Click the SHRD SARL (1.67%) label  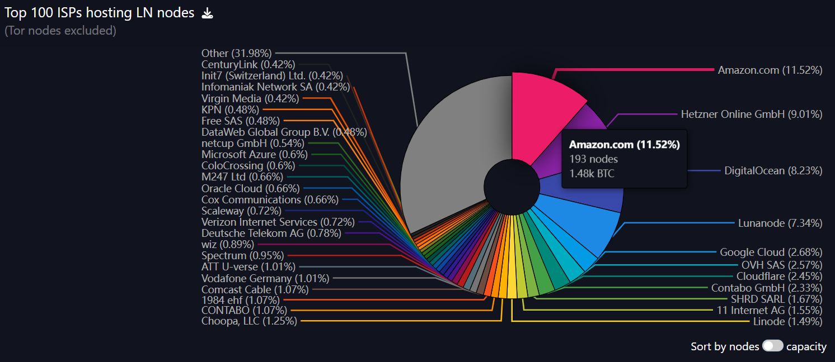(x=777, y=299)
